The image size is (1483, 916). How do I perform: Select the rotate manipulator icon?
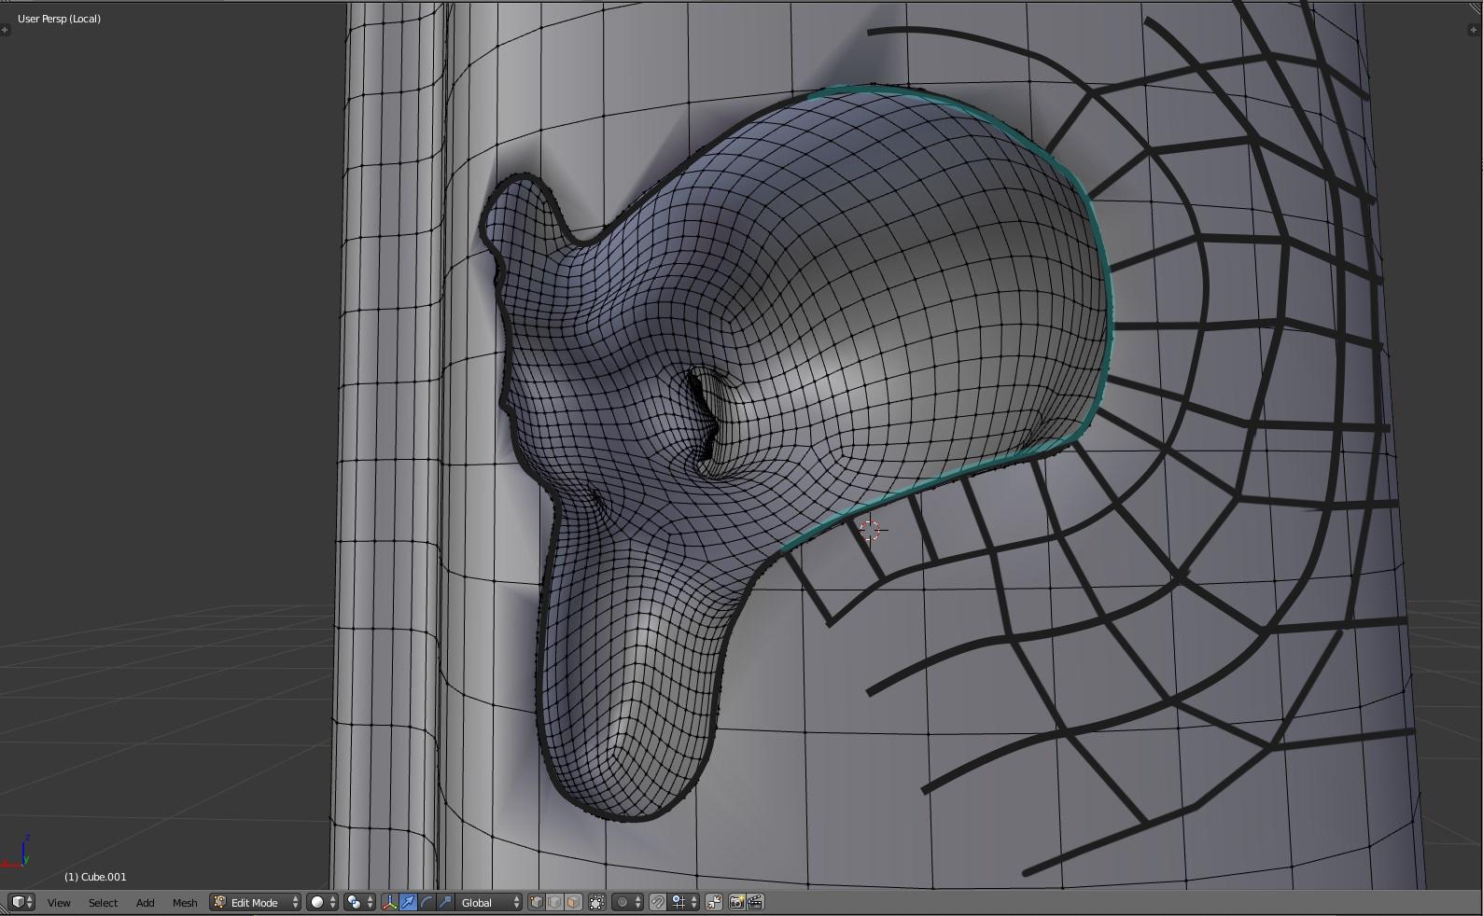coord(427,902)
